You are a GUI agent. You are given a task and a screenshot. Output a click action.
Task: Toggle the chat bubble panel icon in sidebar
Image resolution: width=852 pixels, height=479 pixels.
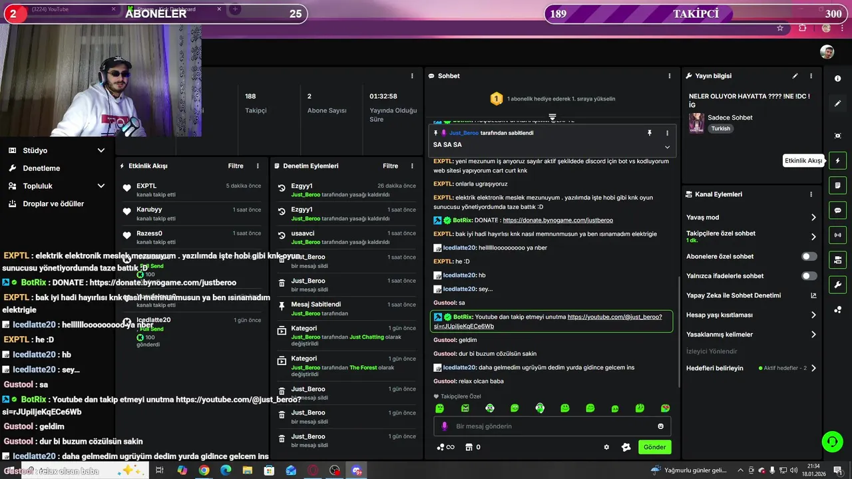[x=837, y=210]
